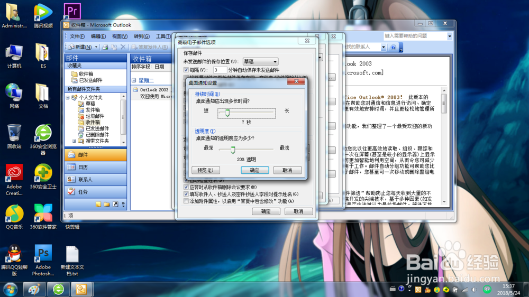The image size is (529, 297).
Task: Switch to Mail pane 邮件 in navigation
Action: coord(95,154)
